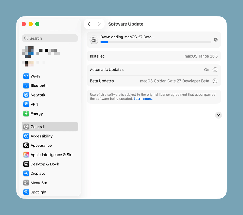Image resolution: width=243 pixels, height=215 pixels.
Task: Select Wi-Fi label in sidebar
Action: (x=35, y=76)
